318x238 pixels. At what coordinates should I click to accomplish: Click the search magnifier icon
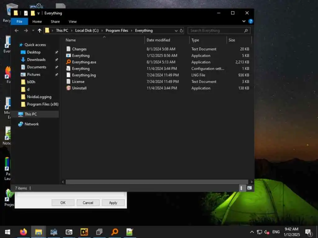point(246,31)
